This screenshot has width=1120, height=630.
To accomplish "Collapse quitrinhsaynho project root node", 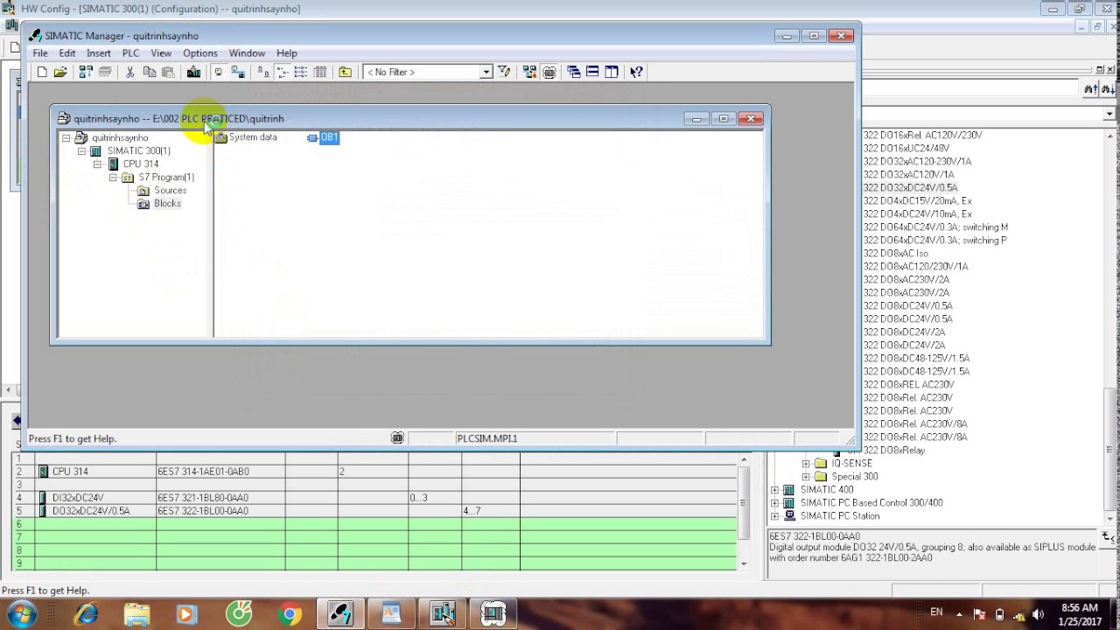I will (x=66, y=138).
